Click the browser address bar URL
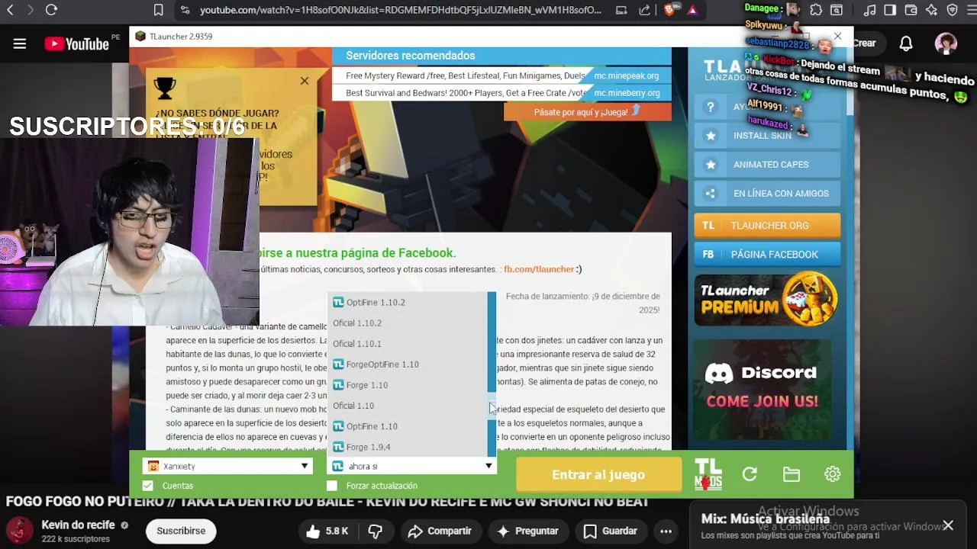The height and width of the screenshot is (549, 977). (401, 10)
